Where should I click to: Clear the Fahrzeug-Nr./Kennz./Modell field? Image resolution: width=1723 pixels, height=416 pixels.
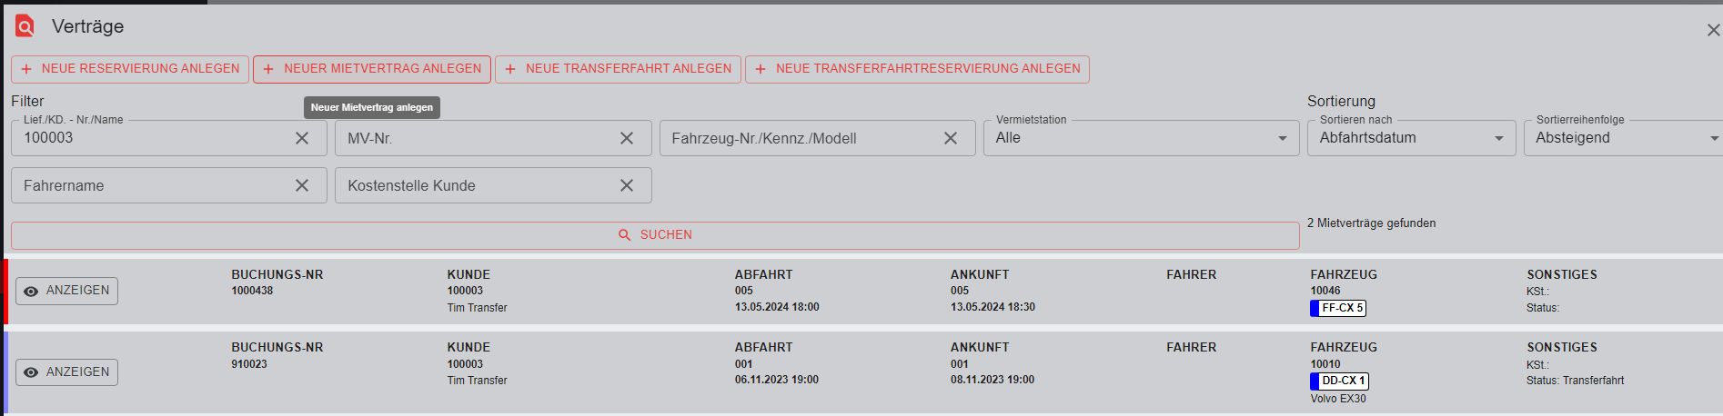click(951, 138)
